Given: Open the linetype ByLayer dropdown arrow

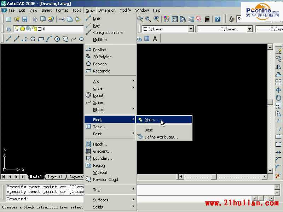Looking at the screenshot, I should (249, 29).
